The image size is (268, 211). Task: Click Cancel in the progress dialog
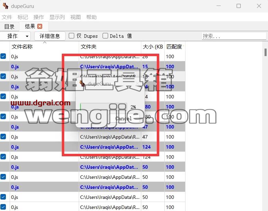(x=124, y=118)
